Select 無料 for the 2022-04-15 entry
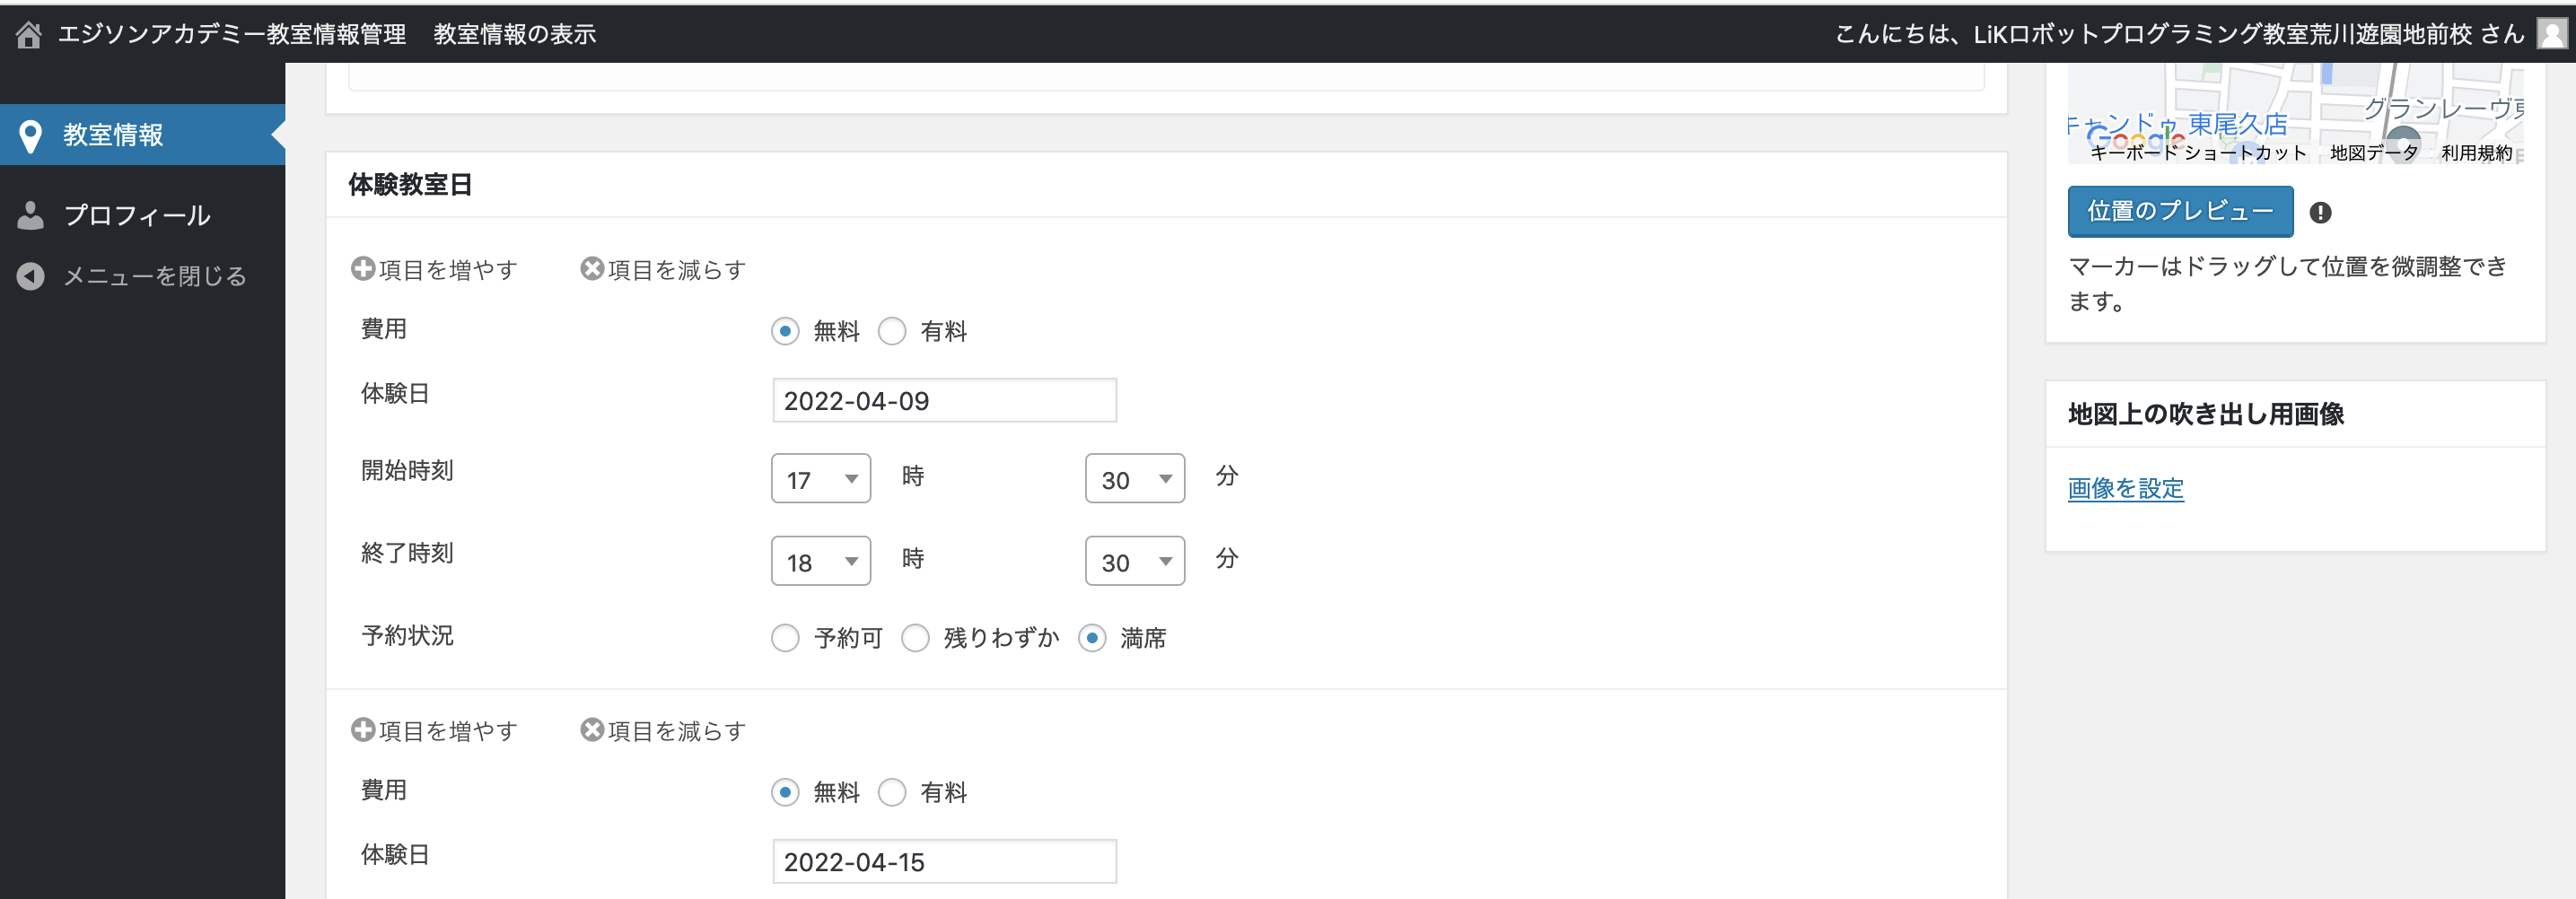The height and width of the screenshot is (899, 2576). [x=785, y=792]
